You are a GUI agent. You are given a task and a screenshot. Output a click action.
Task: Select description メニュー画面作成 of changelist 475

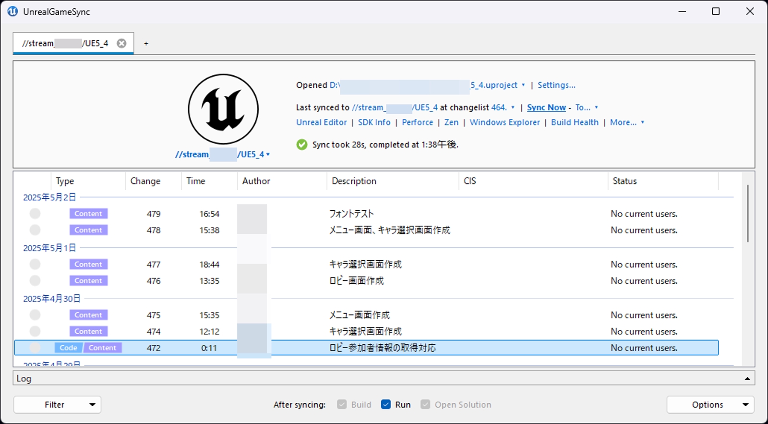pos(360,315)
